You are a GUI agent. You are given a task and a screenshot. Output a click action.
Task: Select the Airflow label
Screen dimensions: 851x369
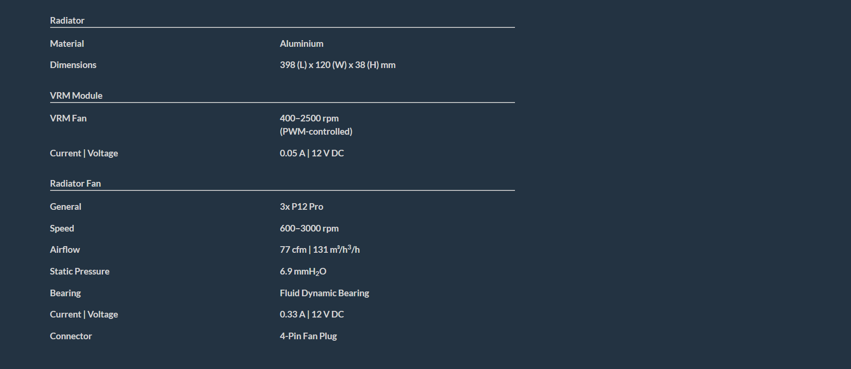click(x=65, y=249)
